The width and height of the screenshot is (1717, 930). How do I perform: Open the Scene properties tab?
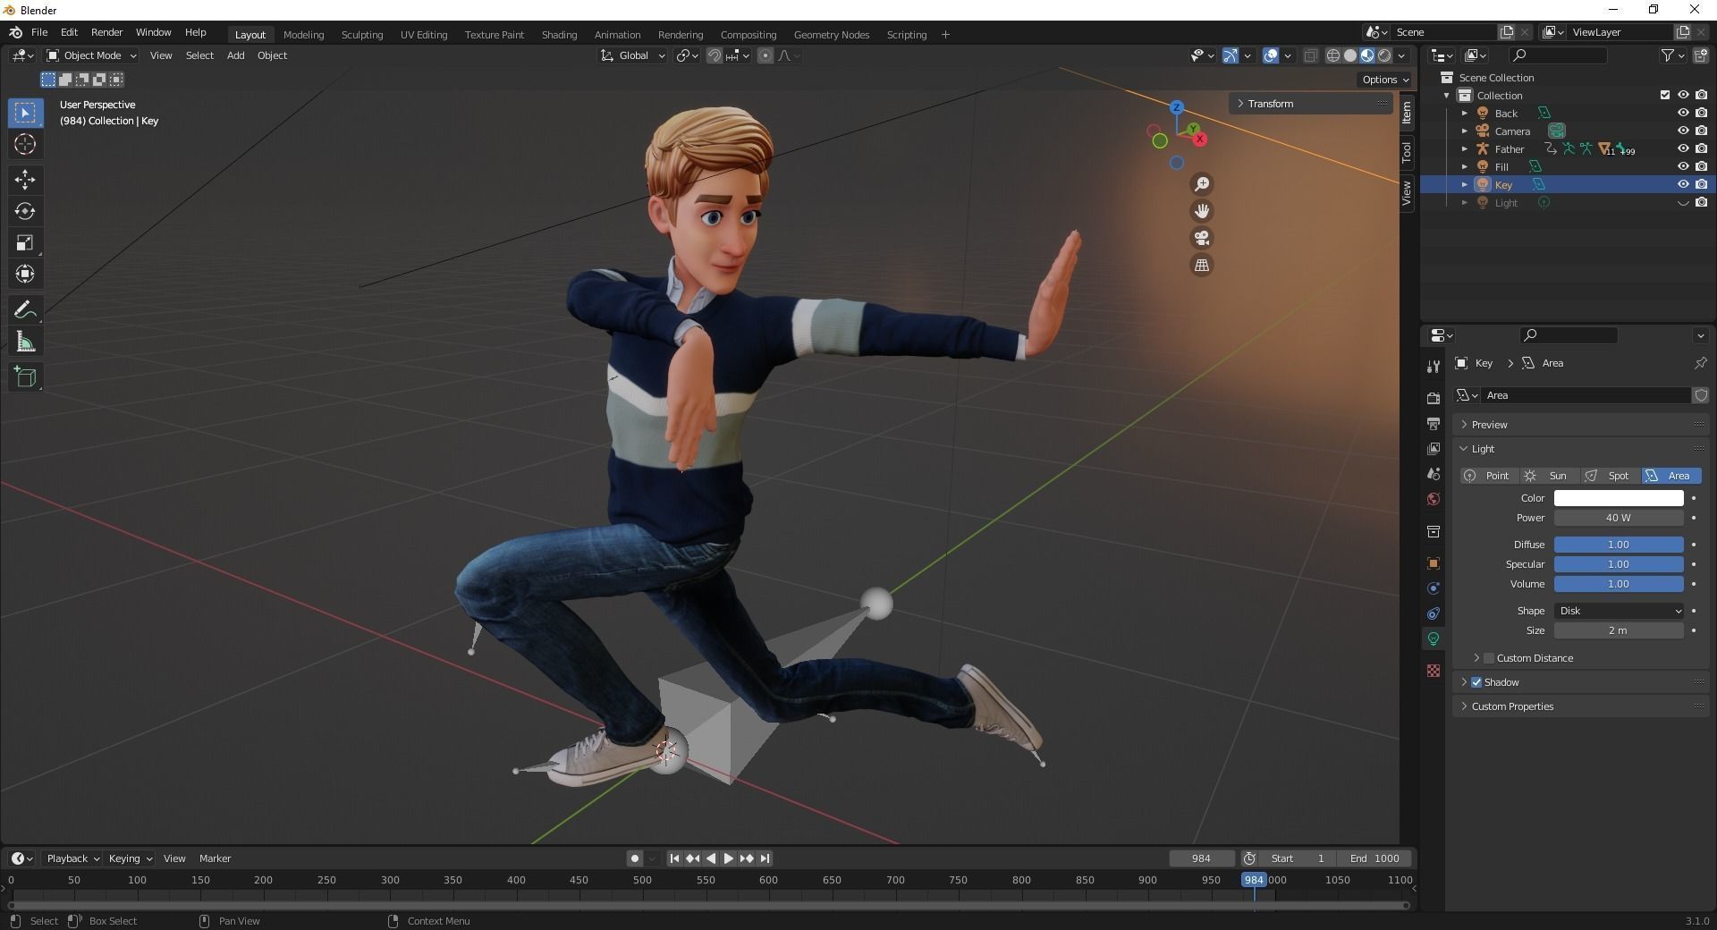[1434, 474]
